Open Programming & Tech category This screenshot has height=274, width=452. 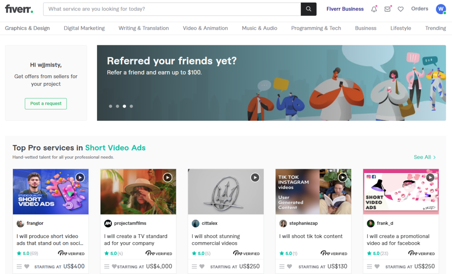click(316, 28)
